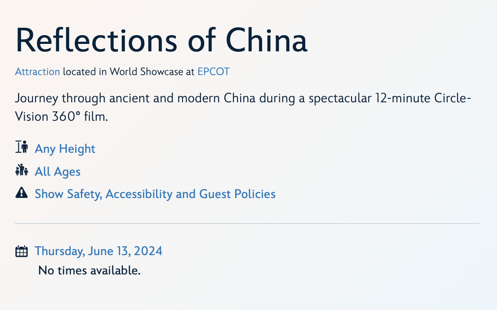Click the calendar icon
Screen dimensions: 497x310
point(22,251)
